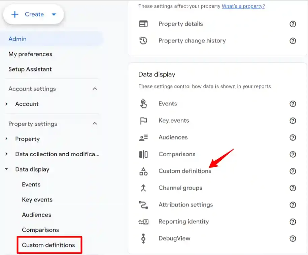Select Key events in sidebar tree
The height and width of the screenshot is (255, 308).
tap(37, 199)
